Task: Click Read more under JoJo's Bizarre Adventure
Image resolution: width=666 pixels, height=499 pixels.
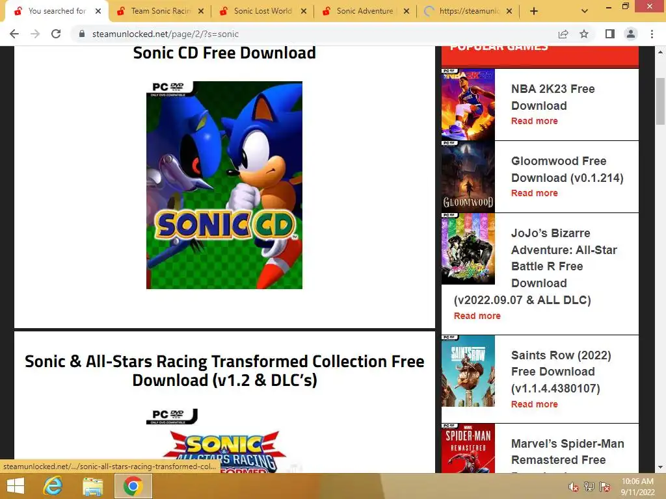Action: pos(477,316)
